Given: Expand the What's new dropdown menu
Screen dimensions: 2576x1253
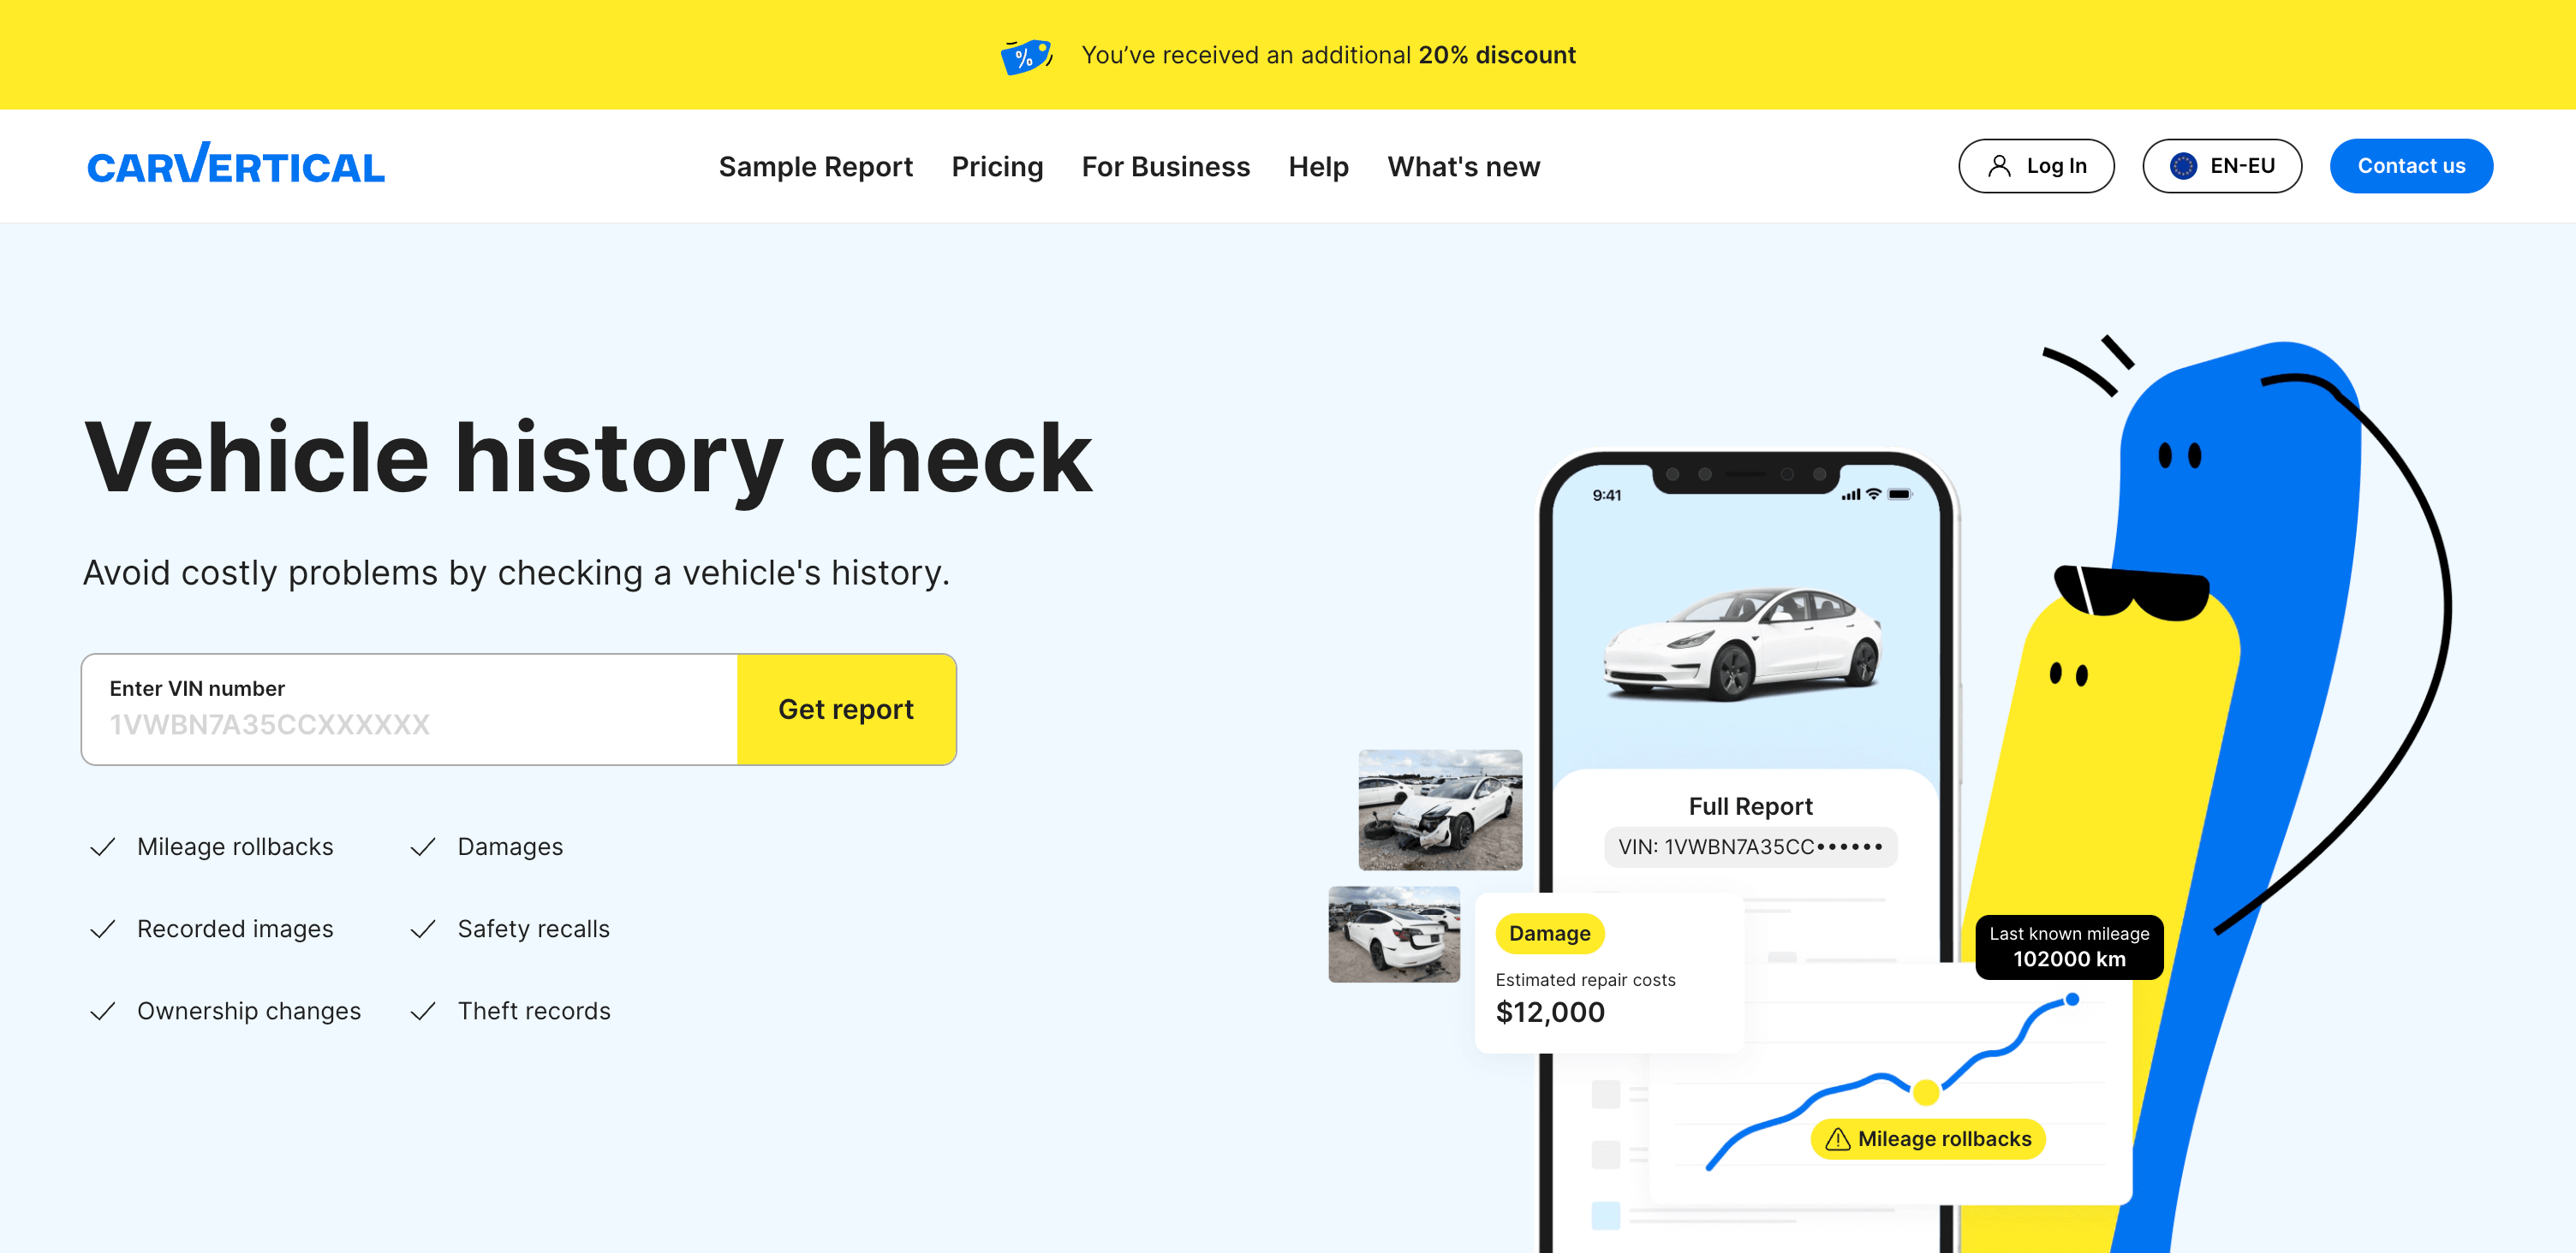Looking at the screenshot, I should click(1464, 164).
